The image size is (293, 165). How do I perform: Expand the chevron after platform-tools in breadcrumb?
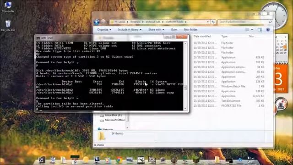coord(186,22)
